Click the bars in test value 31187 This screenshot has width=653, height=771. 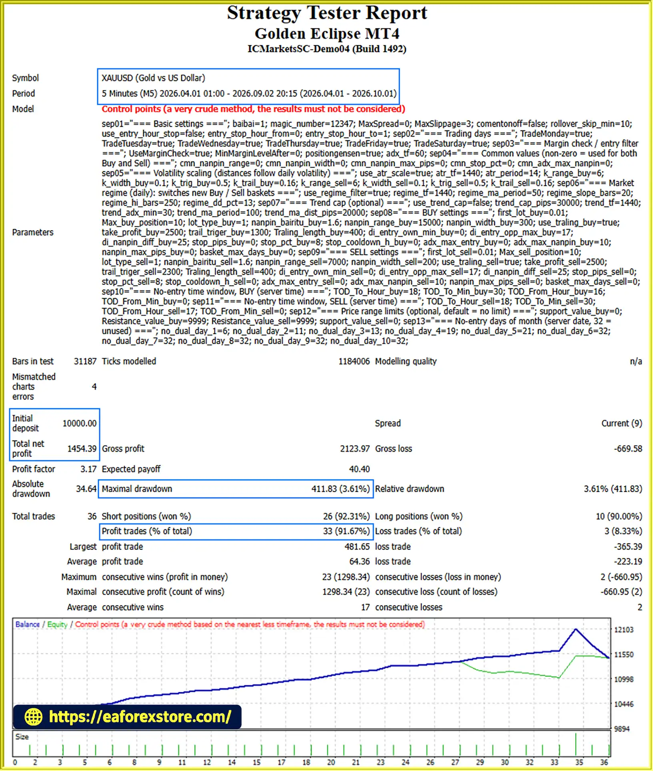click(x=85, y=362)
